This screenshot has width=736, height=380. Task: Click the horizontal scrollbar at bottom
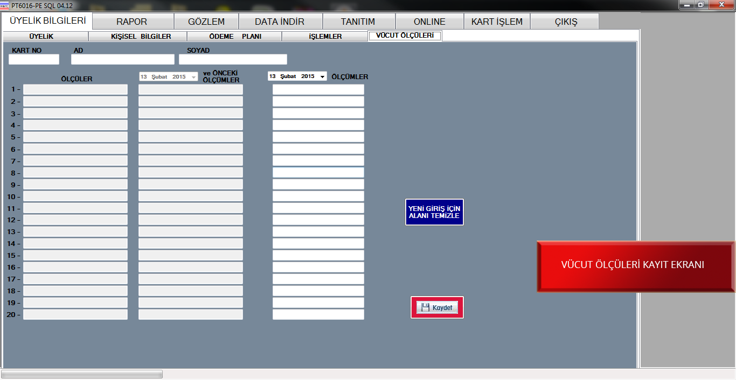82,374
